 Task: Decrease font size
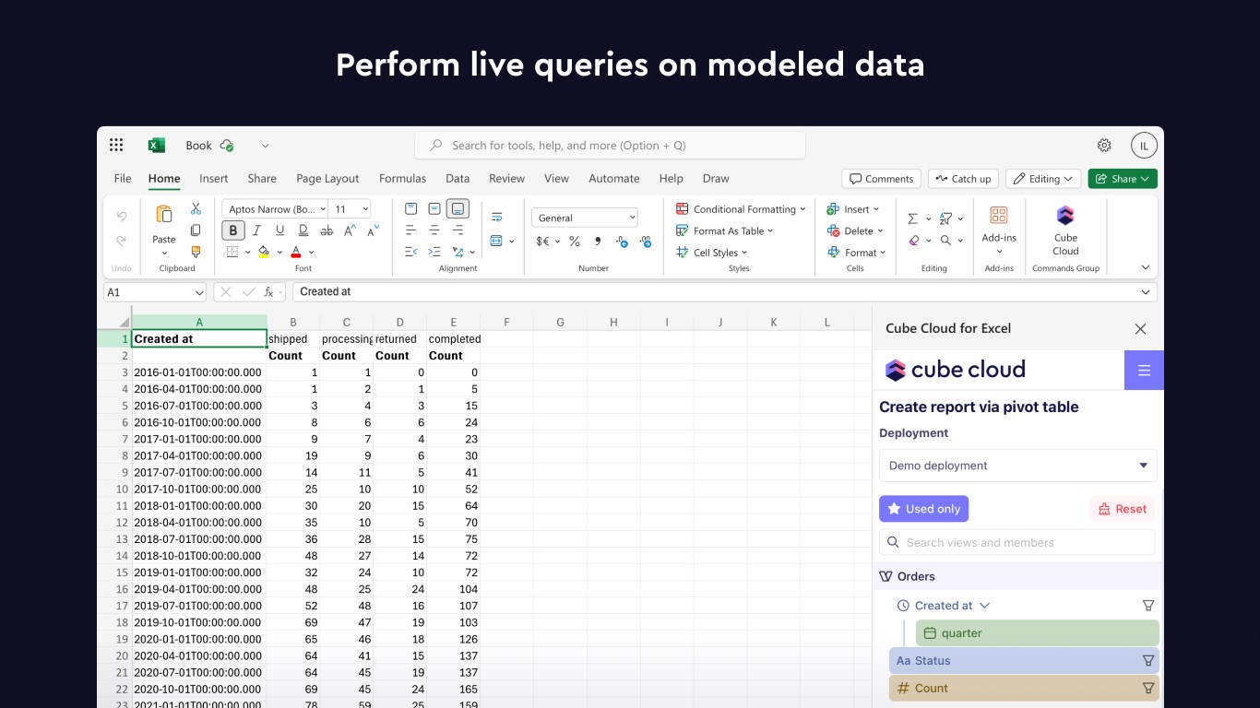click(374, 230)
